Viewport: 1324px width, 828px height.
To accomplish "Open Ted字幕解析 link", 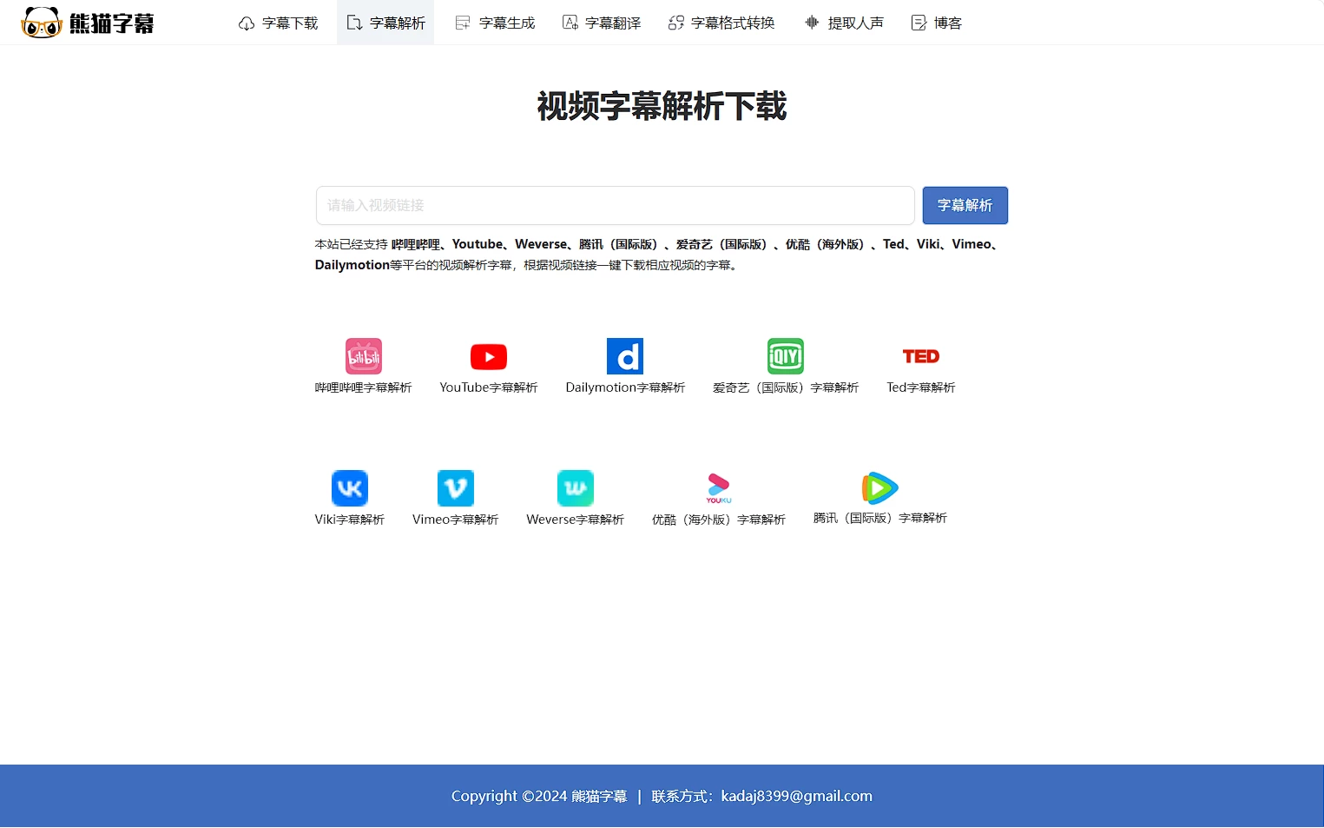I will [x=921, y=388].
